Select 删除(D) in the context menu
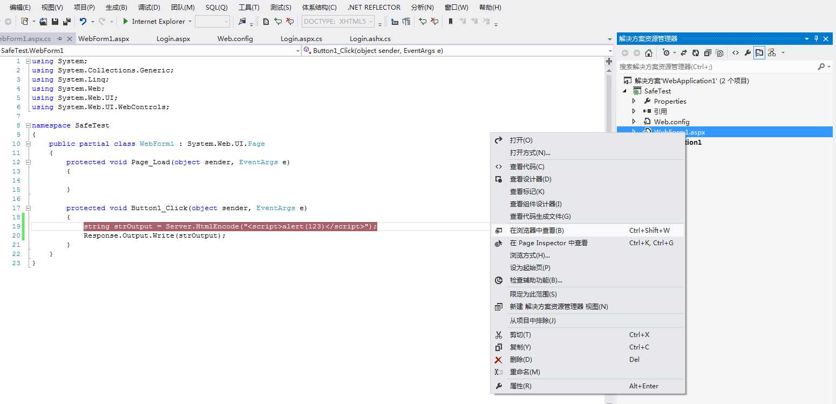Viewport: 836px width, 404px height. [x=588, y=359]
